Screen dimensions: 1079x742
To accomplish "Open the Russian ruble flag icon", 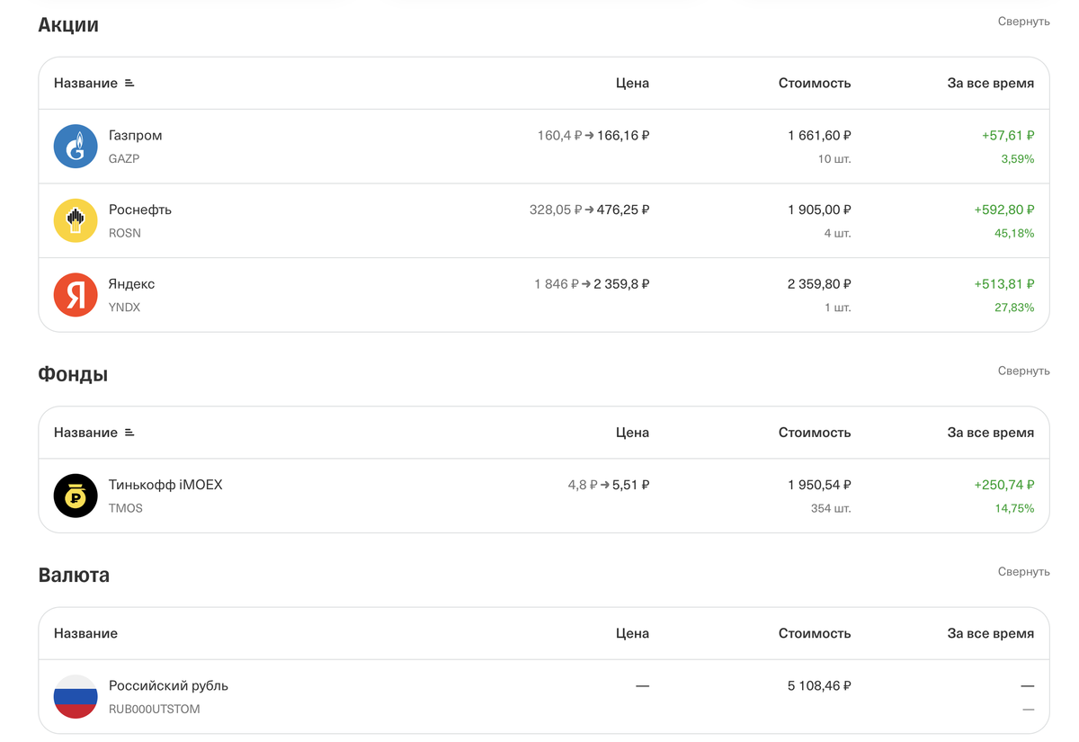I will (76, 696).
